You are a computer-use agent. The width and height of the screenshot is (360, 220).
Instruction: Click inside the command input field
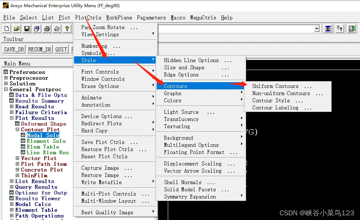click(236, 29)
